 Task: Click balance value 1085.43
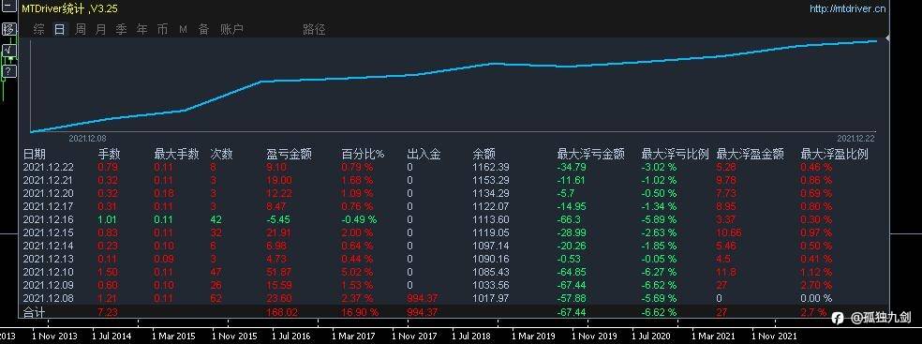(x=491, y=272)
